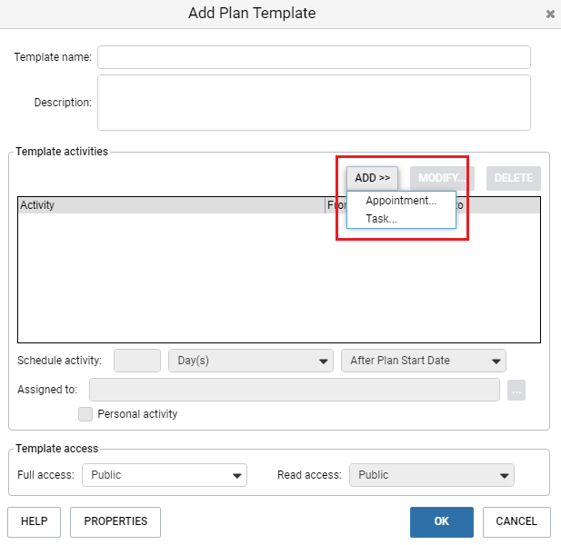This screenshot has height=545, width=561.
Task: Click the DELETE button
Action: point(514,178)
